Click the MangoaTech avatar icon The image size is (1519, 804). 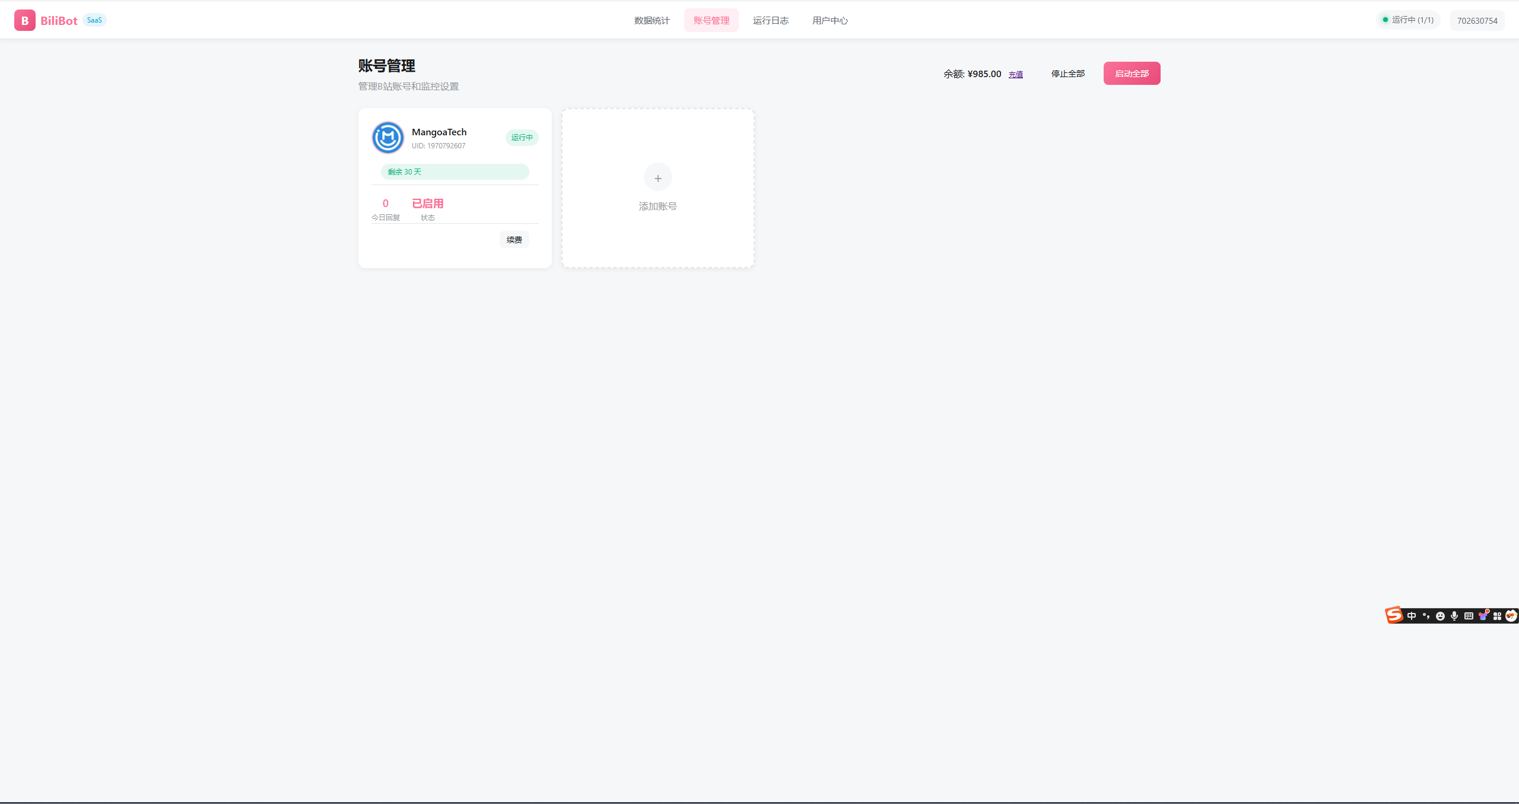pos(387,137)
